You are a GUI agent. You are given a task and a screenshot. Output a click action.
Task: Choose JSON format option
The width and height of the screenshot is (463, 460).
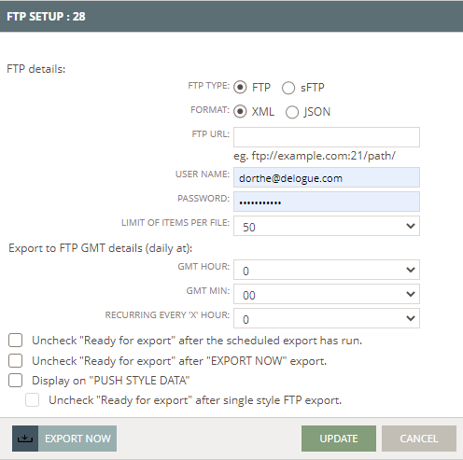(x=292, y=112)
